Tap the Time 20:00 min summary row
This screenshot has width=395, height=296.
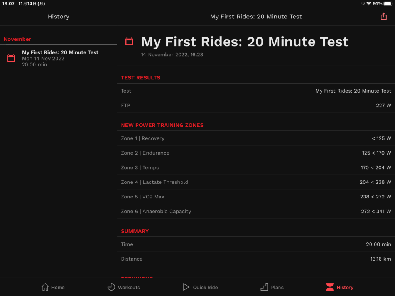256,244
